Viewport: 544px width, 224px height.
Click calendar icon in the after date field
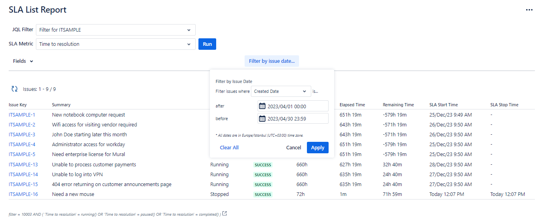point(262,106)
